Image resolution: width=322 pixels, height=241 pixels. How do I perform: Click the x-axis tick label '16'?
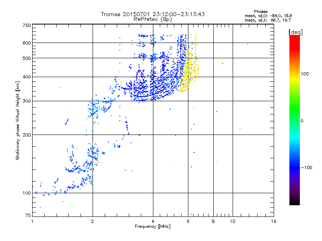tap(274, 221)
